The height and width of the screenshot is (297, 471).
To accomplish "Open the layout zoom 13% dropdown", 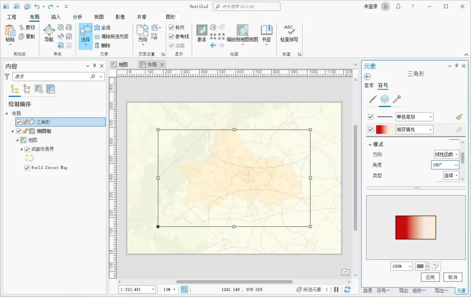I will (x=174, y=290).
